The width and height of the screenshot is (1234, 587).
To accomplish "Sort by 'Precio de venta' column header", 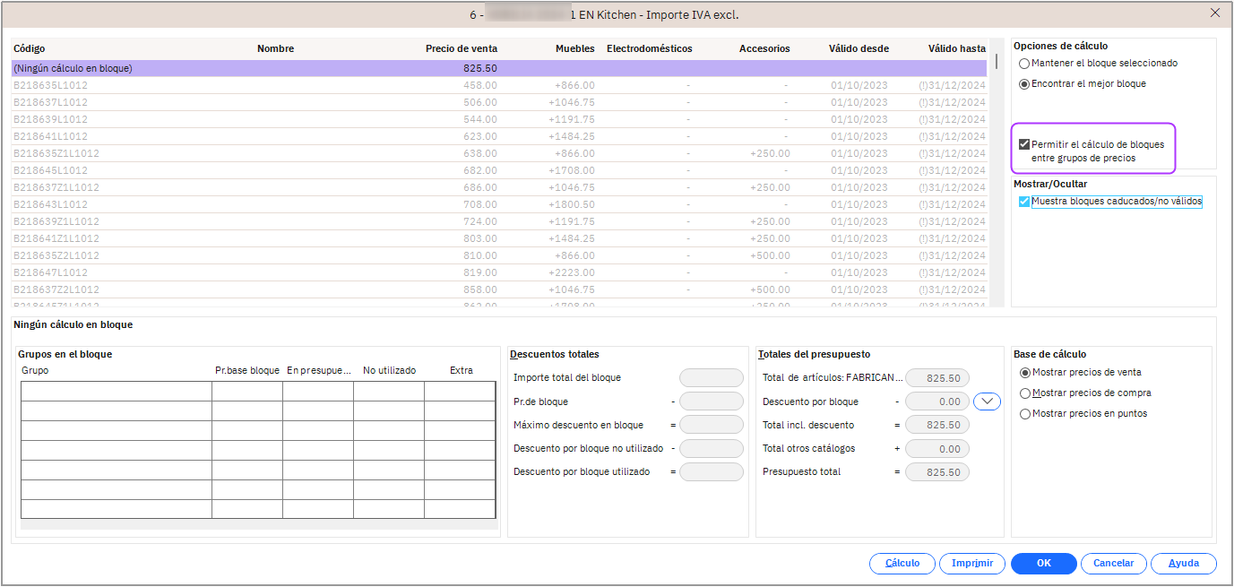I will click(461, 48).
